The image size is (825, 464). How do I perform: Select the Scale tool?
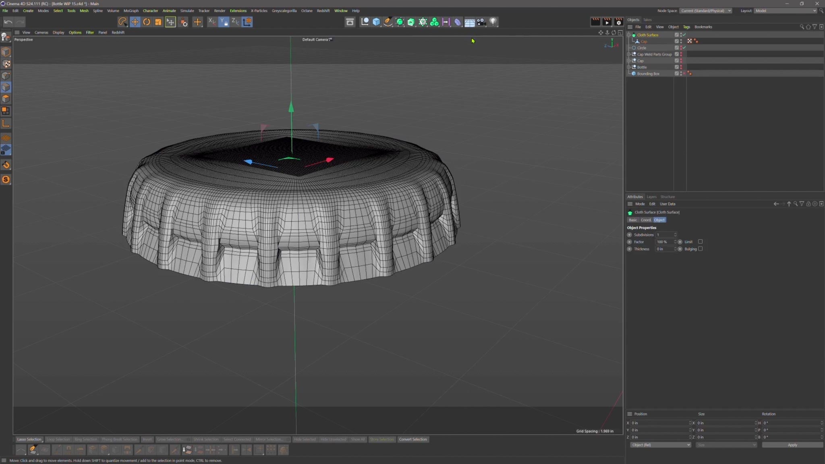click(x=158, y=22)
